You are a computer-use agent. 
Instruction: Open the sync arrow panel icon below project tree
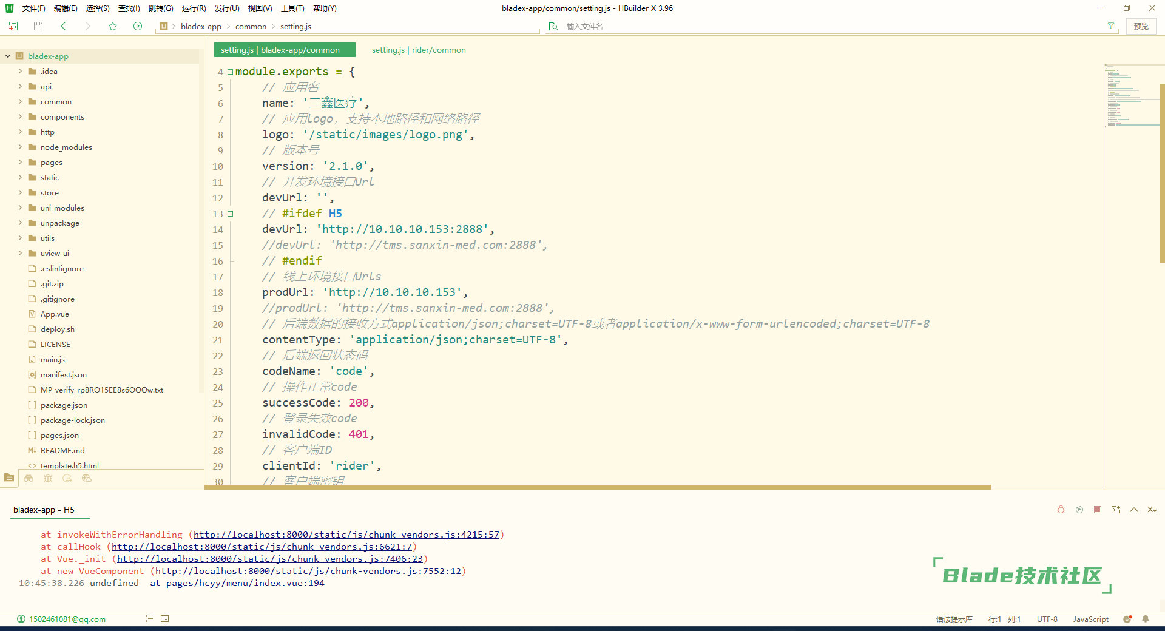tap(67, 478)
